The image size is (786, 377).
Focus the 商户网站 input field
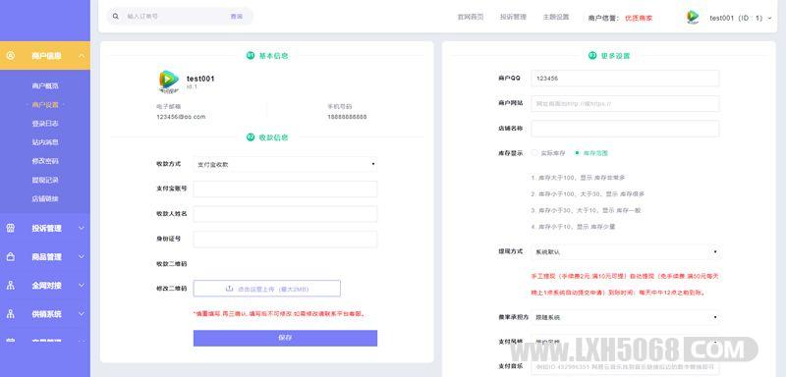tap(625, 104)
